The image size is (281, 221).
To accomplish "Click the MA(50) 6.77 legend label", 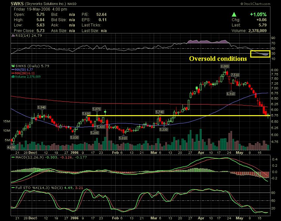I will pyautogui.click(x=24, y=69).
